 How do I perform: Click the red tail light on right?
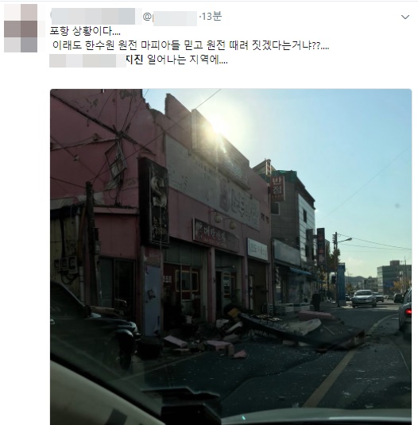click(x=408, y=311)
